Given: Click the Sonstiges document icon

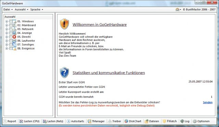Looking at the screenshot, I should point(14,44).
